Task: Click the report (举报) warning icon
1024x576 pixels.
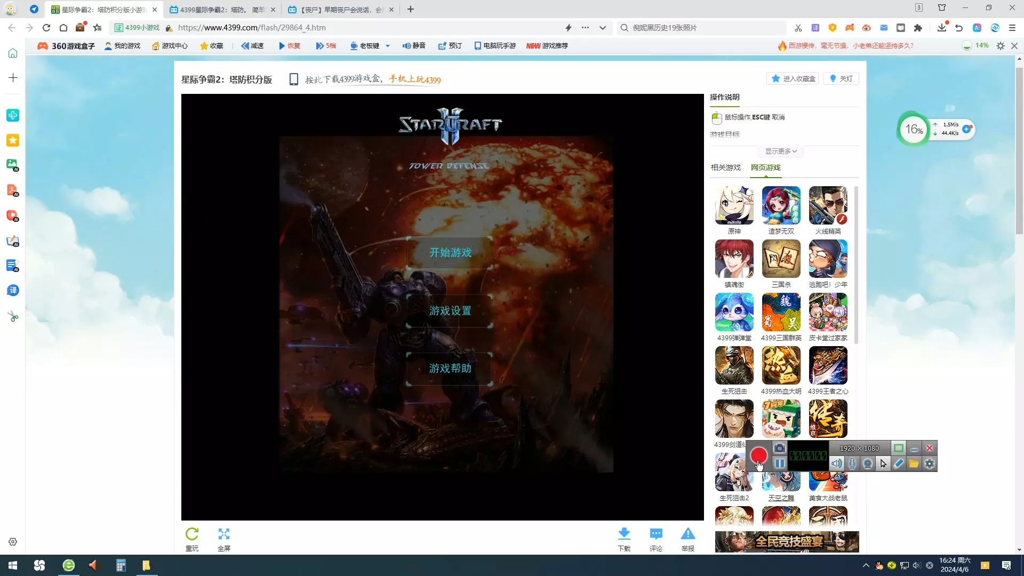Action: point(688,534)
